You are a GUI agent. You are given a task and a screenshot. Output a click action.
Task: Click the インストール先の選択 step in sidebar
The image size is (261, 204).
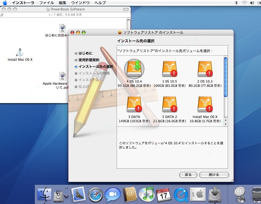click(96, 67)
